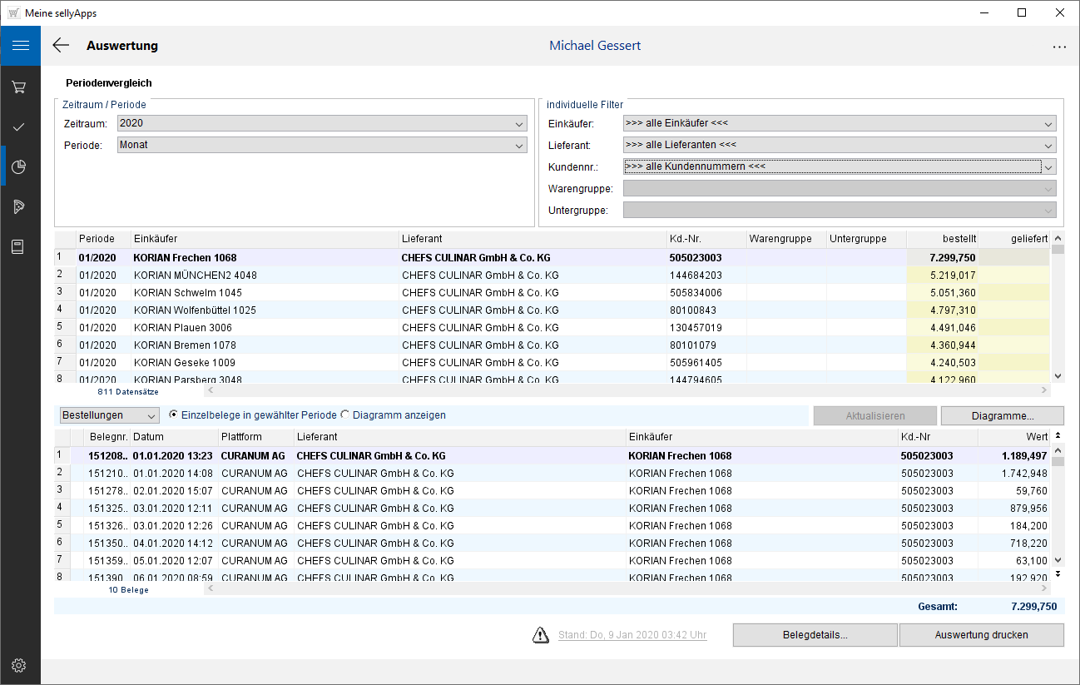Expand the Lieferant filter dropdown
Viewport: 1080px width, 685px height.
pyautogui.click(x=839, y=145)
